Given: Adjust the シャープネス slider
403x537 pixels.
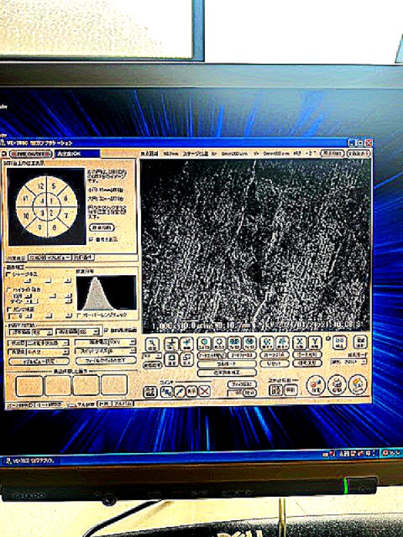Looking at the screenshot, I should pyautogui.click(x=46, y=280).
